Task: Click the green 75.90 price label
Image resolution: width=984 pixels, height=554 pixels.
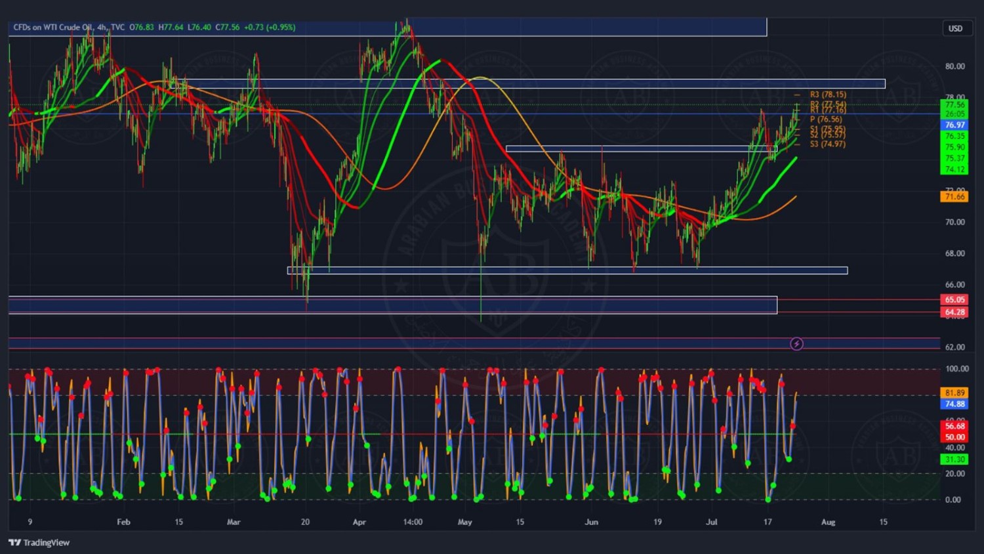Action: pos(954,147)
